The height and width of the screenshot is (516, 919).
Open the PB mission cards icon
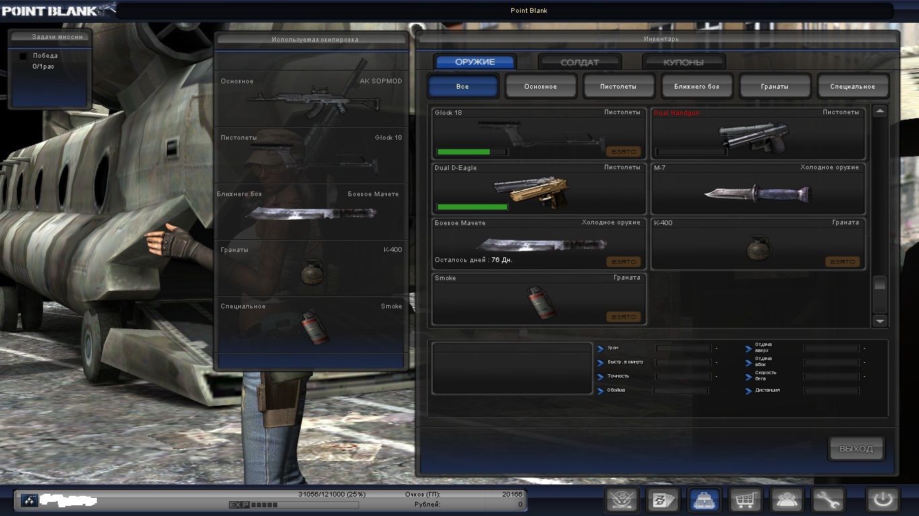point(663,500)
